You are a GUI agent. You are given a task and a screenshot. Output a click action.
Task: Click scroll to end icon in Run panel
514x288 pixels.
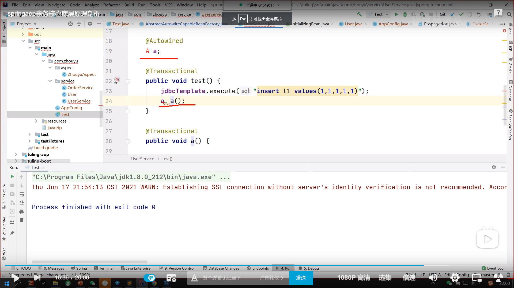[x=22, y=203]
